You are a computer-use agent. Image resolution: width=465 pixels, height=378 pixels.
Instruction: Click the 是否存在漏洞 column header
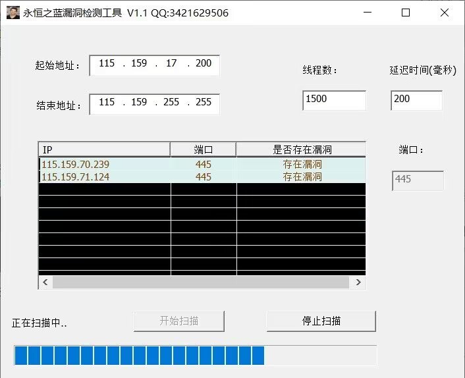point(301,149)
